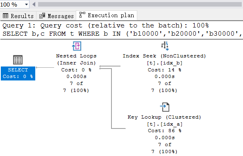The image size is (243, 156).
Task: Click the Messages tab icon
Action: pos(42,16)
